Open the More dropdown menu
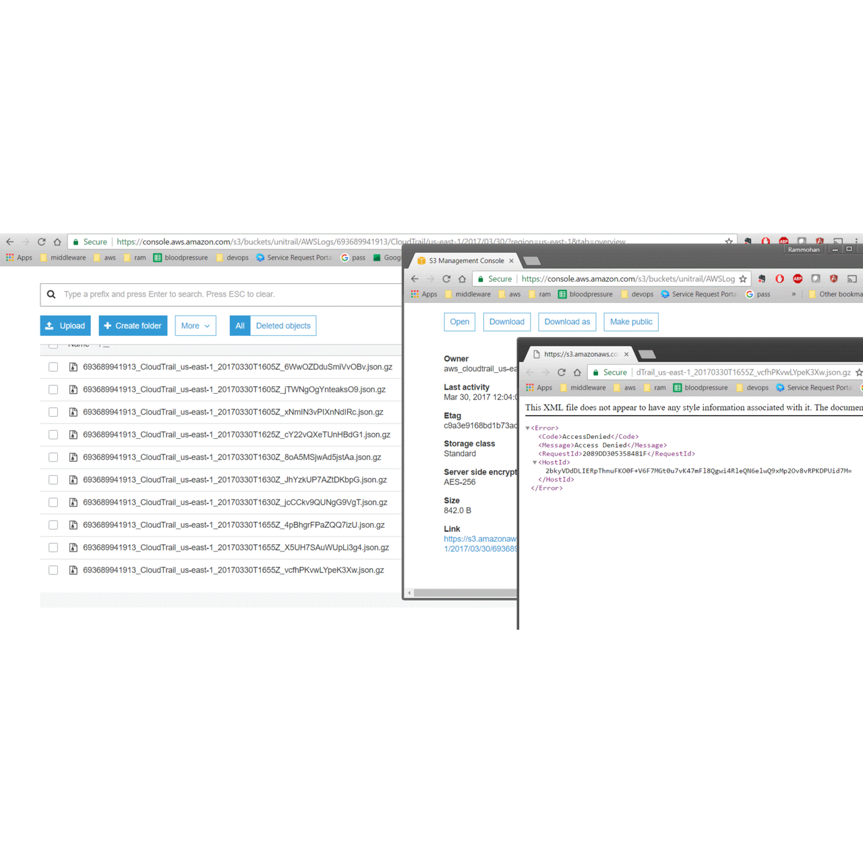Screen dimensions: 863x863 coord(196,326)
